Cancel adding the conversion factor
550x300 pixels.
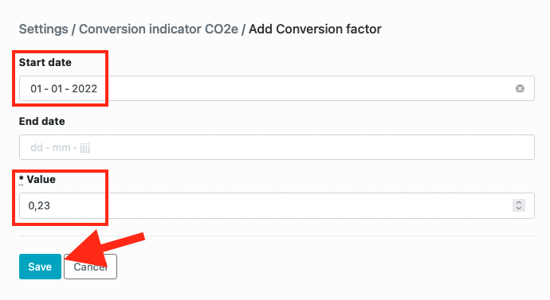point(91,267)
